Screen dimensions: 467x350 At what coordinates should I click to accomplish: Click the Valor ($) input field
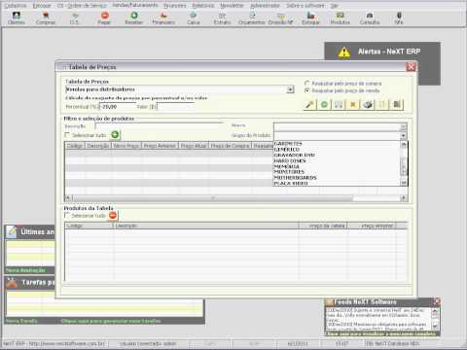coord(175,106)
